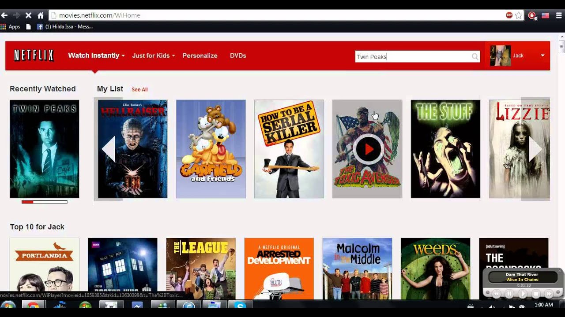Open Malcolm in the Middle poster
Screen dimensions: 565x317
(357, 269)
